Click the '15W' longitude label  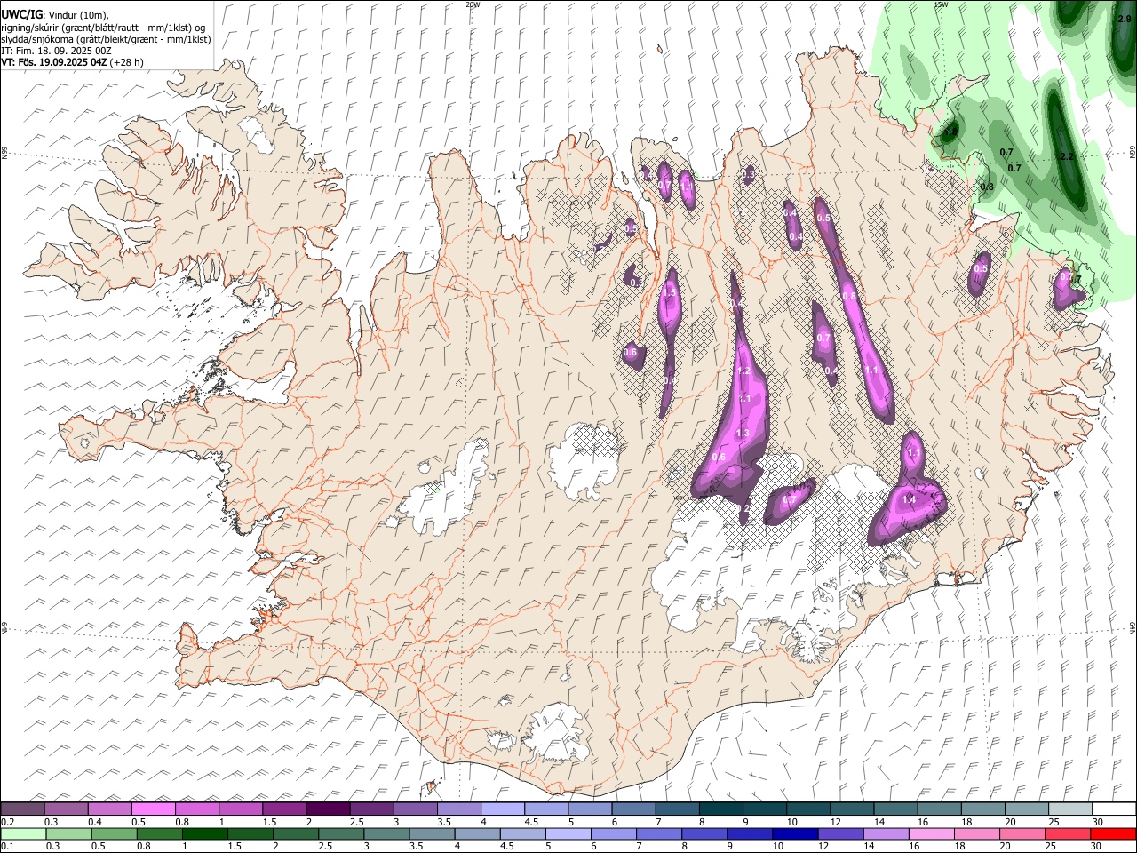coord(941,4)
